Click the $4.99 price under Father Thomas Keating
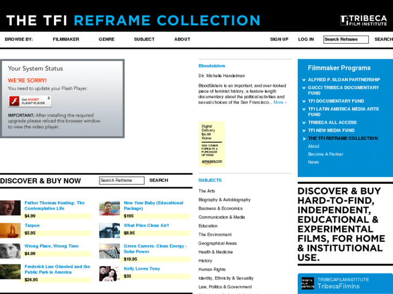 30,216
